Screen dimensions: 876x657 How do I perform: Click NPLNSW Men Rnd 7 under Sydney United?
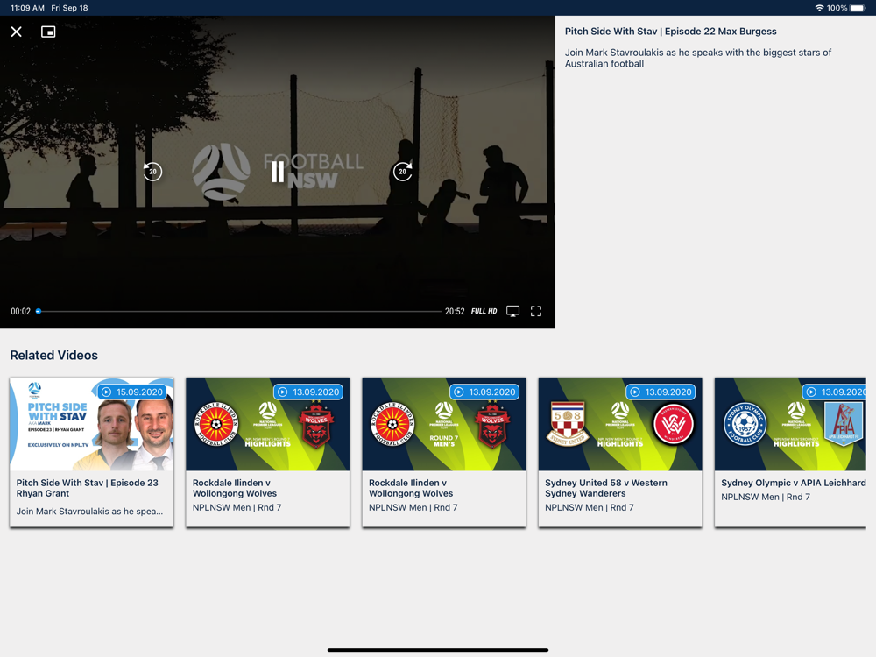590,507
